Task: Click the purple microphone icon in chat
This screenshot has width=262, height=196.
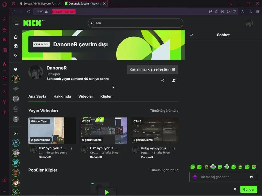Action: pyautogui.click(x=195, y=177)
